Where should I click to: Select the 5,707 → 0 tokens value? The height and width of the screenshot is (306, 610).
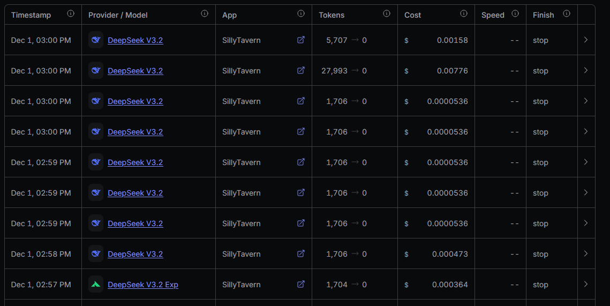click(x=346, y=40)
